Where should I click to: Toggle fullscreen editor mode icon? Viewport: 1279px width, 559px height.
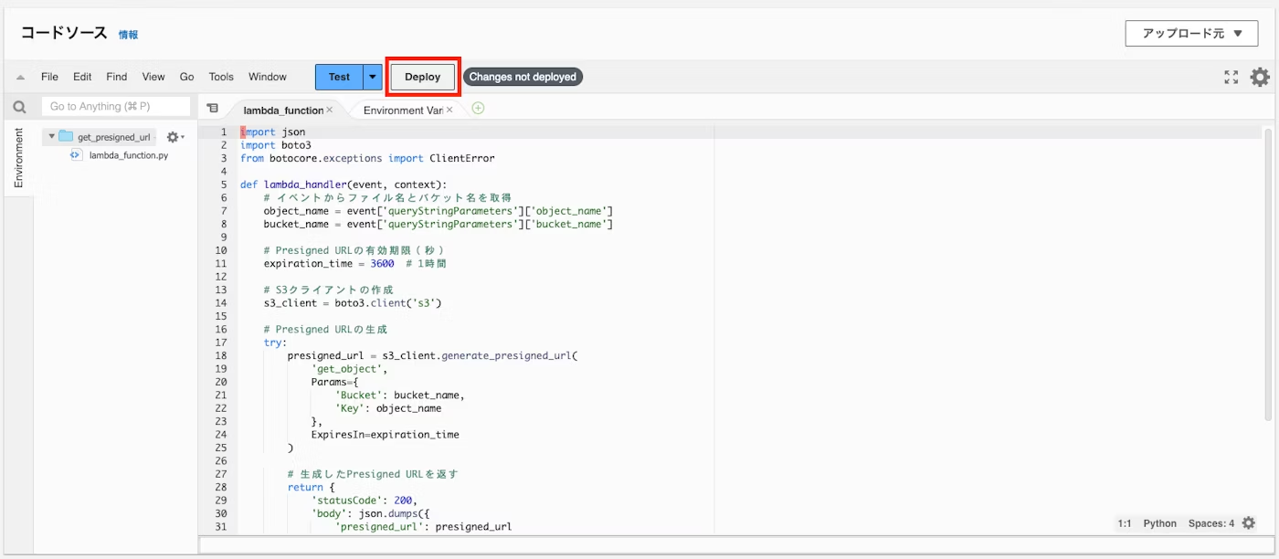1231,78
